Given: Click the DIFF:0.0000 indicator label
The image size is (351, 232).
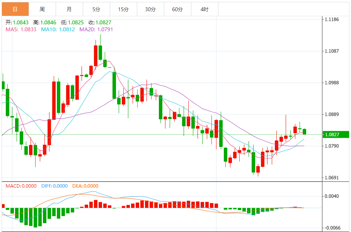Looking at the screenshot, I should click(55, 186).
